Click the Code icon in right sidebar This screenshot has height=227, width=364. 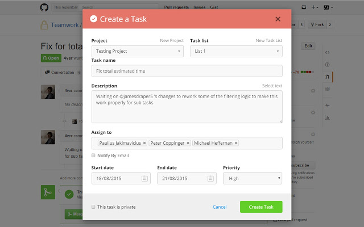(x=327, y=52)
